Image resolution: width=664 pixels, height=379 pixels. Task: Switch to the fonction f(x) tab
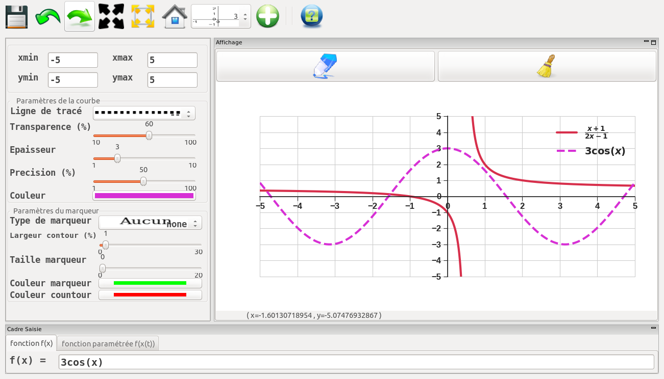click(x=32, y=343)
